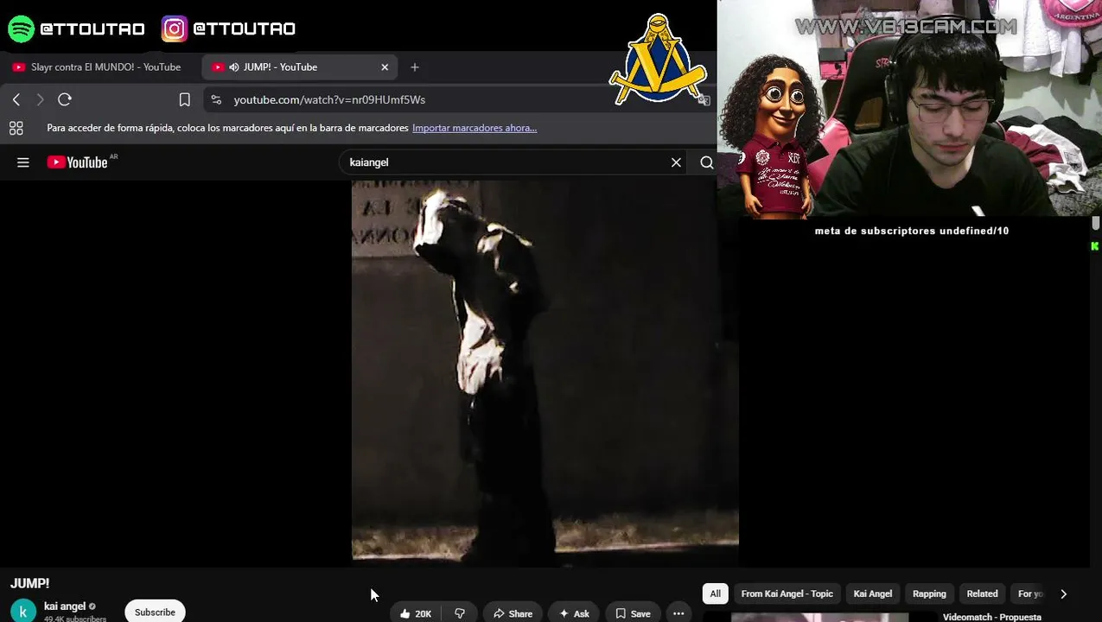This screenshot has height=622, width=1102.
Task: Click Importar marcadores ahora link
Action: [475, 128]
